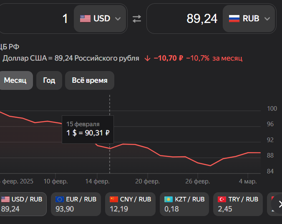282x224 pixels.
Task: Click the swap currencies arrows icon
Action: (137, 19)
